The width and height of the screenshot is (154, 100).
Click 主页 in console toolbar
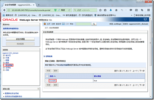click(x=49, y=24)
